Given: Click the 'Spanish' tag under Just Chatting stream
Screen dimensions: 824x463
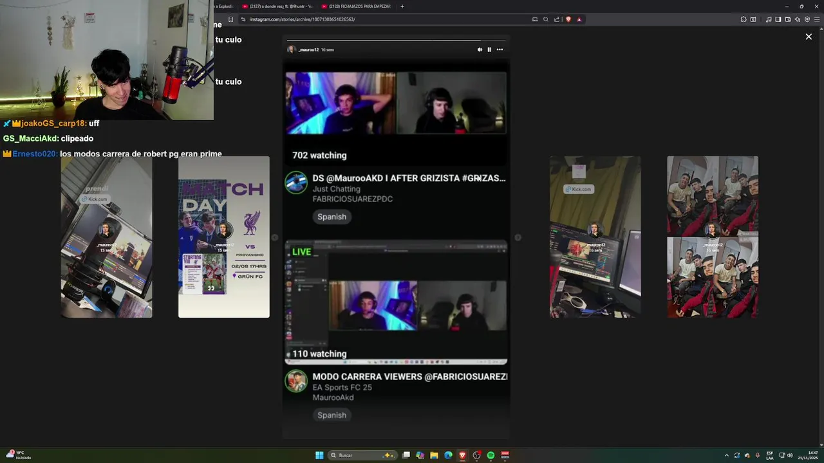Looking at the screenshot, I should click(x=332, y=217).
